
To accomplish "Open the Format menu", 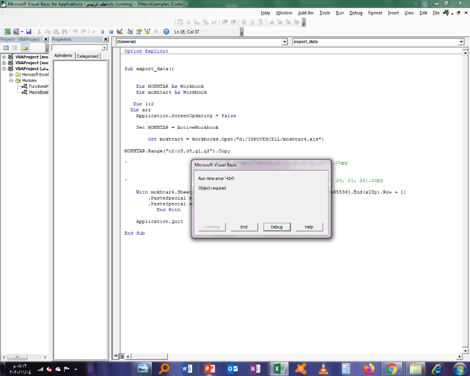I will click(375, 13).
